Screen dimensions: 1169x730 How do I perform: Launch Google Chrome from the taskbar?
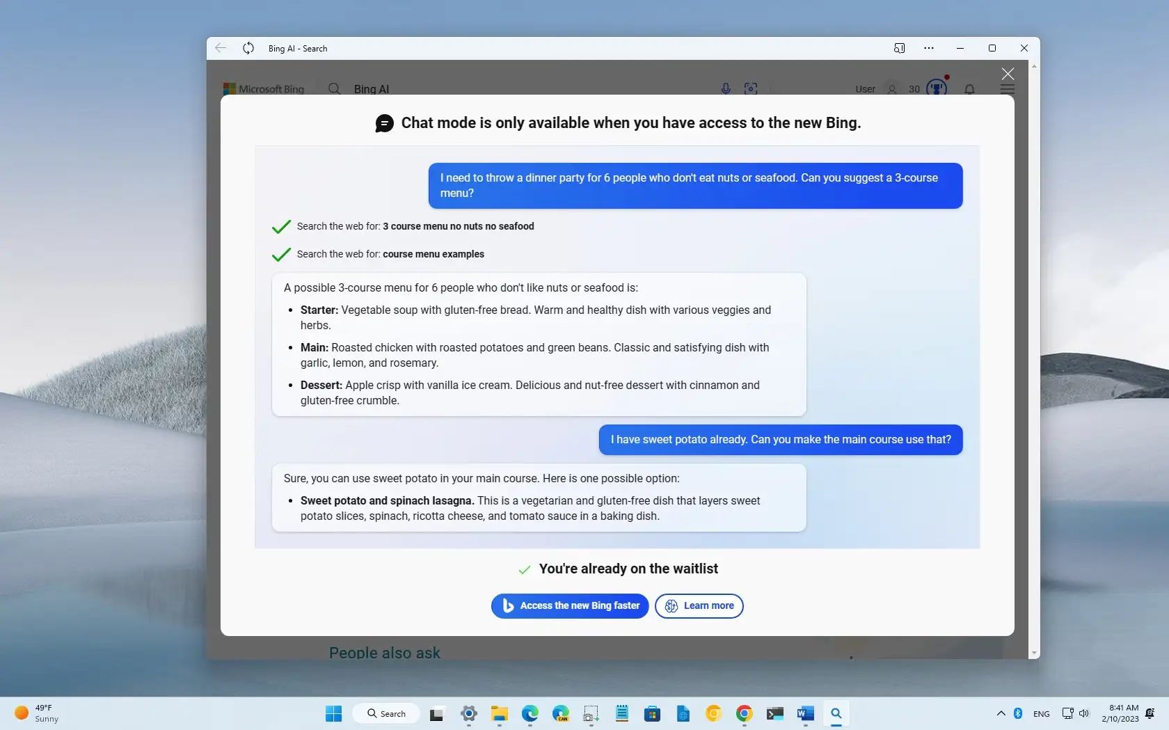click(x=745, y=713)
